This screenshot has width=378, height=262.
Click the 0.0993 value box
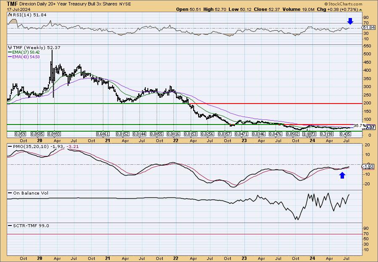click(x=54, y=134)
